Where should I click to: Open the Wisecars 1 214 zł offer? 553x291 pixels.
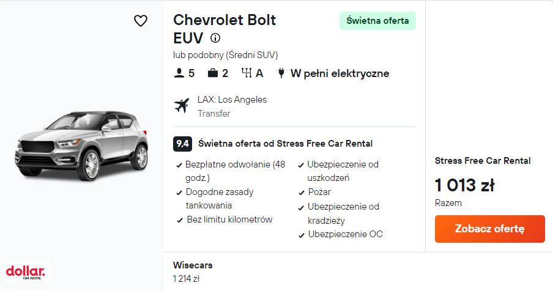[192, 272]
